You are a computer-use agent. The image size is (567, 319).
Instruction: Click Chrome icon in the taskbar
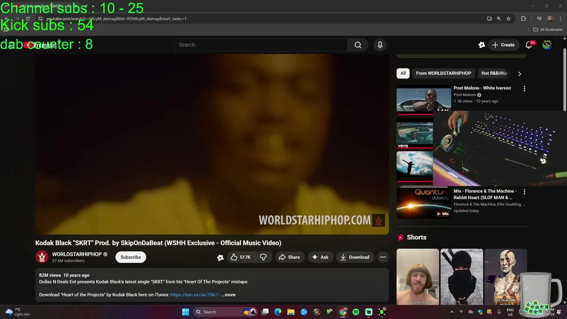343,312
